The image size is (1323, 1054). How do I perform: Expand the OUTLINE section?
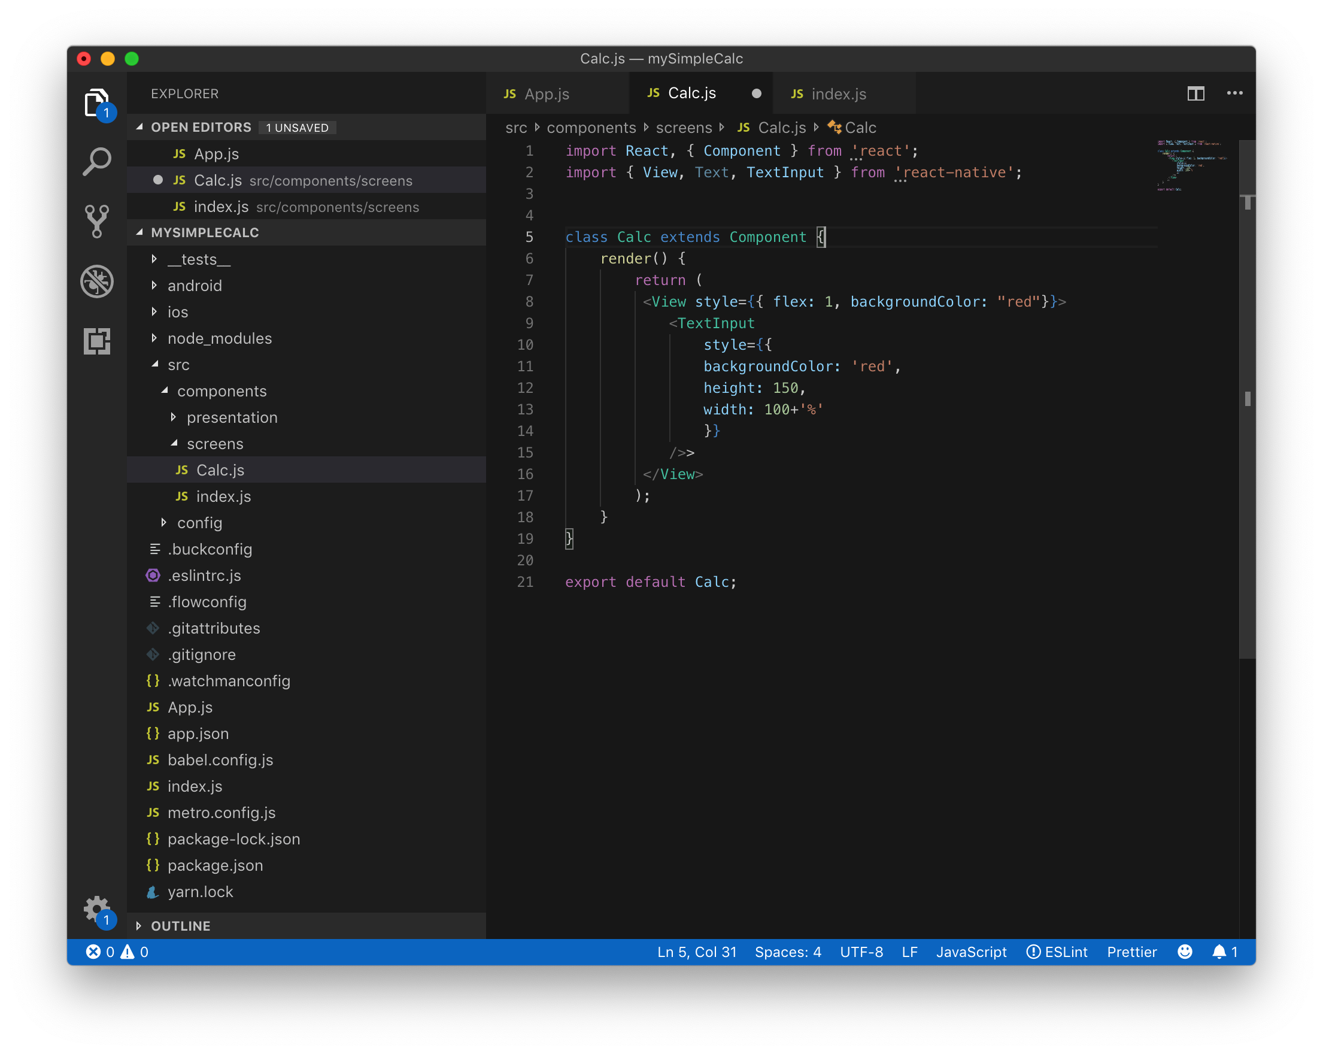(x=180, y=926)
